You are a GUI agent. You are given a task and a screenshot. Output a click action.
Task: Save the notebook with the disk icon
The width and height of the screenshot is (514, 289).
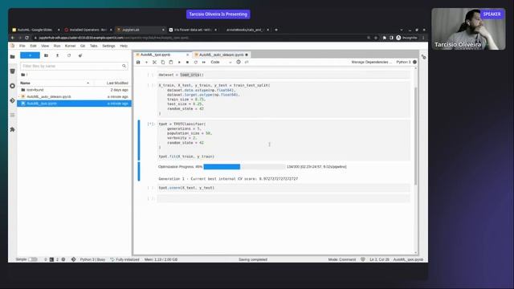pos(138,62)
